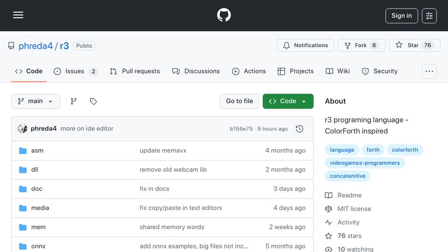This screenshot has height=252, width=448.
Task: Open the doc folder
Action: click(36, 189)
